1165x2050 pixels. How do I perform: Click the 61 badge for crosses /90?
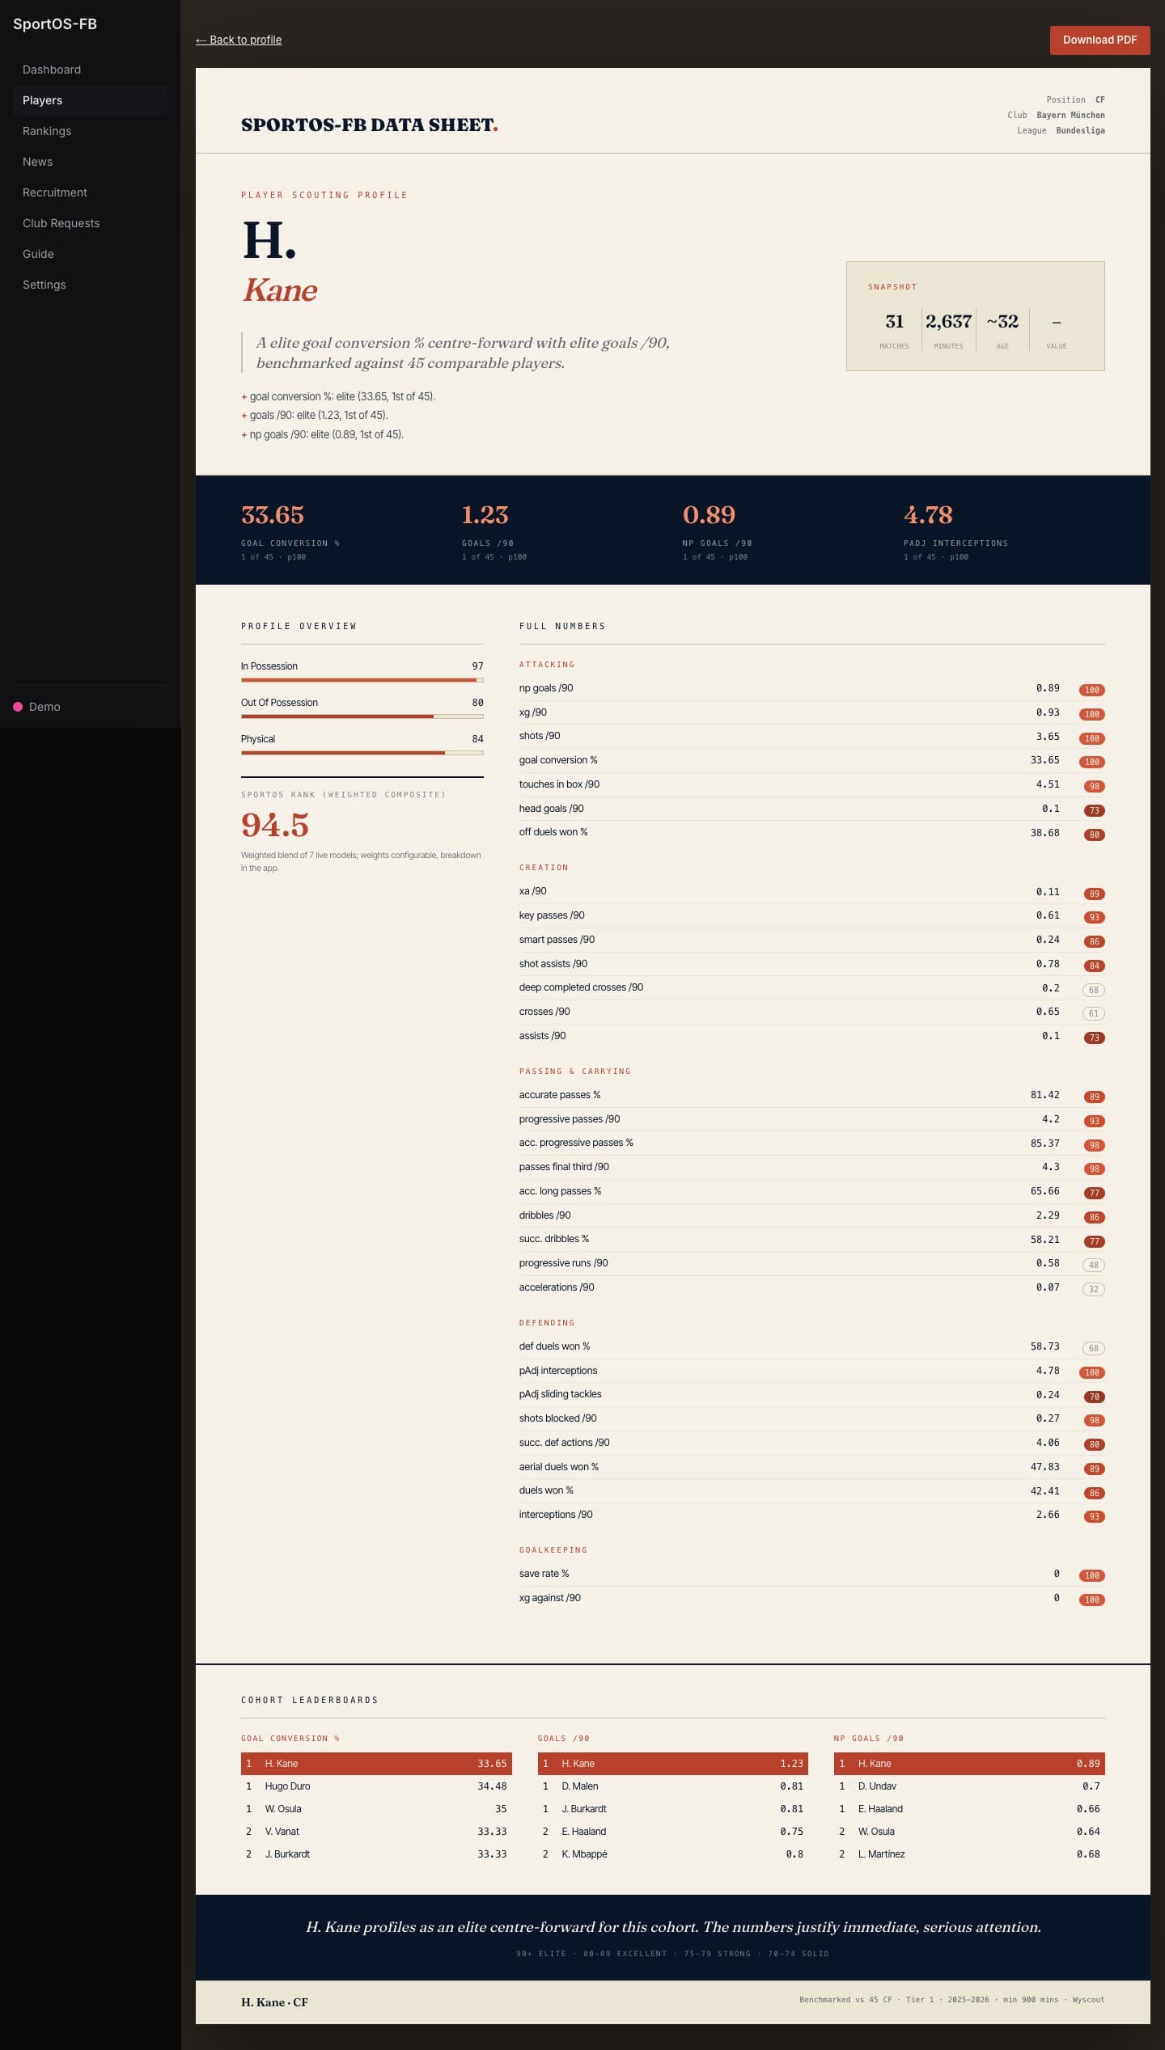[x=1093, y=1013]
